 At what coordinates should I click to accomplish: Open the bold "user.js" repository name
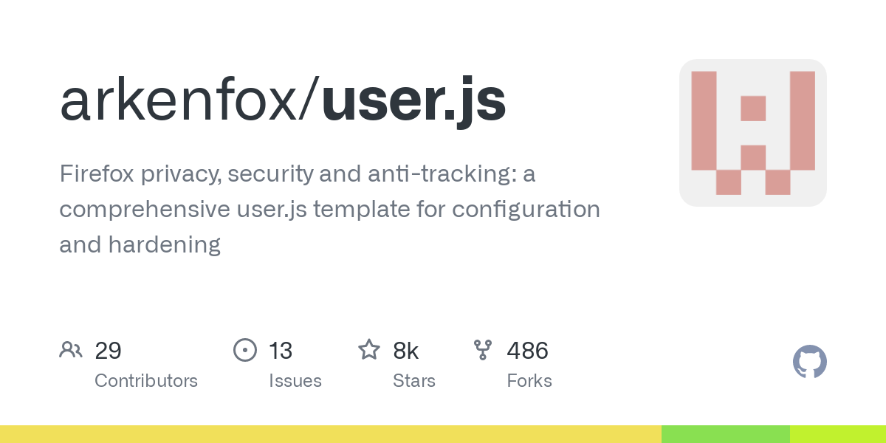point(413,101)
